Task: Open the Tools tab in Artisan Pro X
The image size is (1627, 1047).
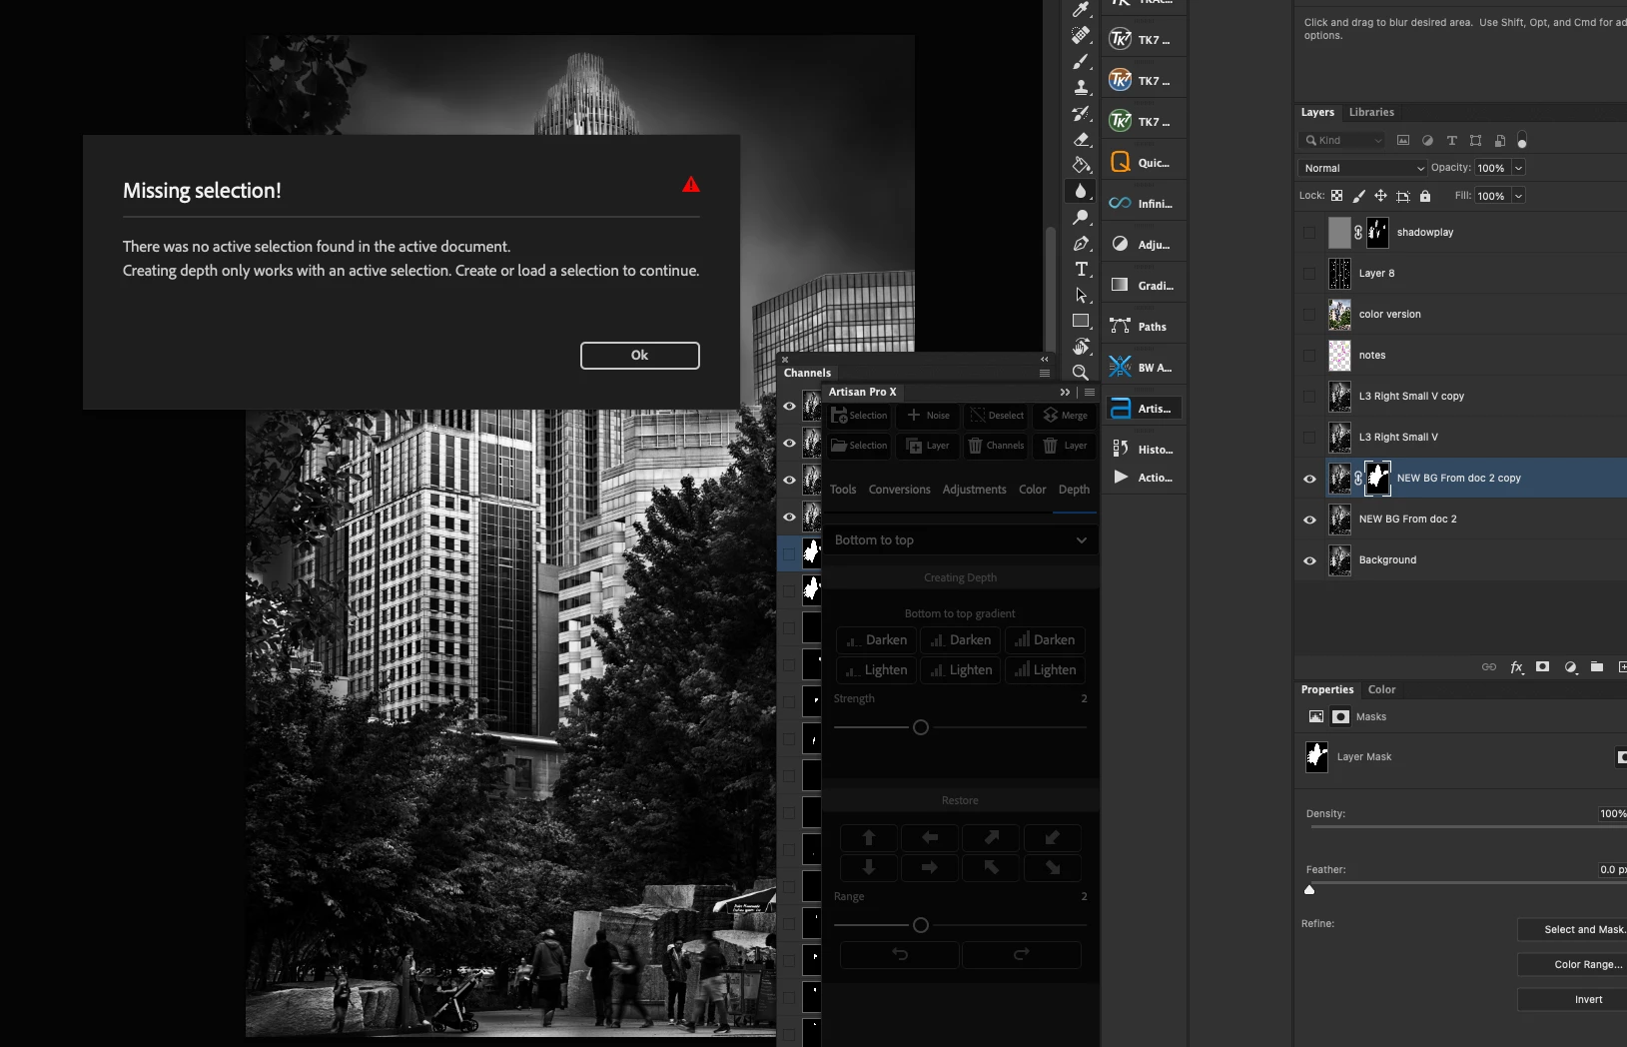Action: pos(843,490)
